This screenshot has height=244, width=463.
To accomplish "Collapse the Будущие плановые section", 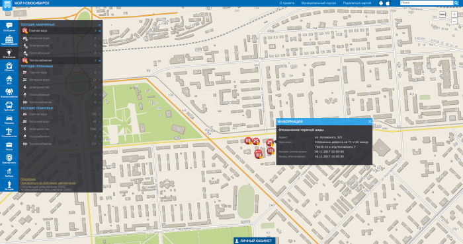I will tap(99, 108).
